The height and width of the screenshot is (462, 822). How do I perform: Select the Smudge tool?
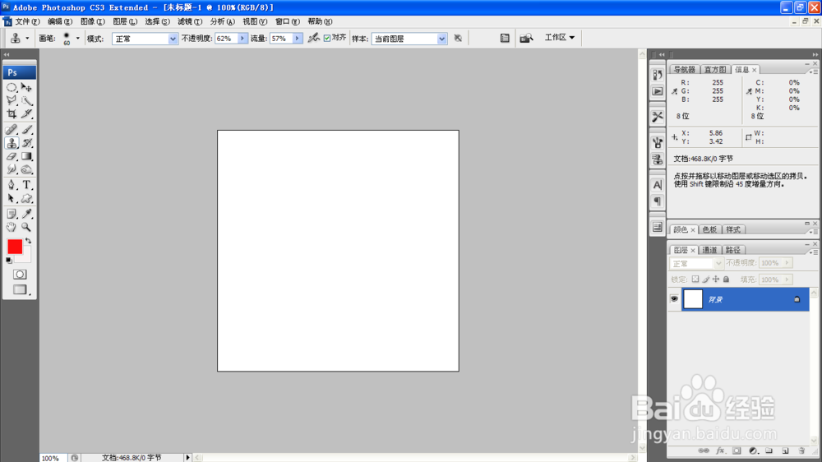[12, 169]
